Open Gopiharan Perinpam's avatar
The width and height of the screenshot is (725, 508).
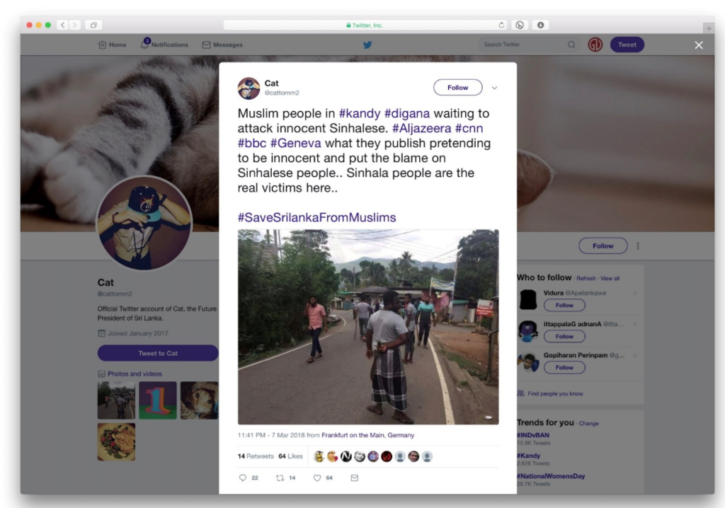click(528, 362)
